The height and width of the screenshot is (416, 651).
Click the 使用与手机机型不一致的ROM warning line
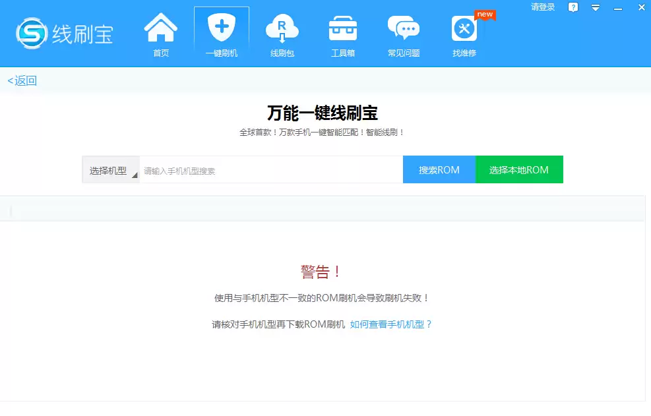pyautogui.click(x=321, y=298)
